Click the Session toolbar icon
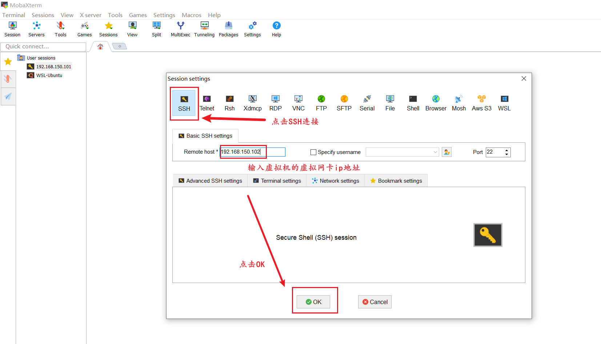The height and width of the screenshot is (344, 601). coord(12,29)
